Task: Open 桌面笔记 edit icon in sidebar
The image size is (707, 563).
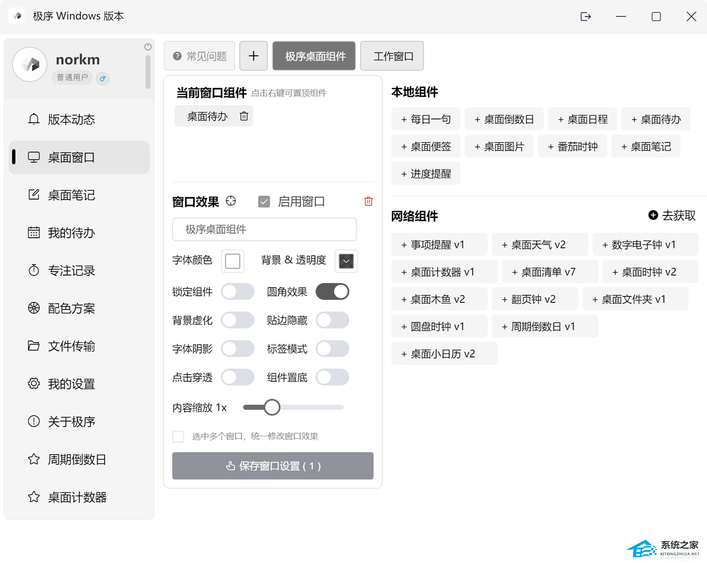Action: pyautogui.click(x=34, y=195)
